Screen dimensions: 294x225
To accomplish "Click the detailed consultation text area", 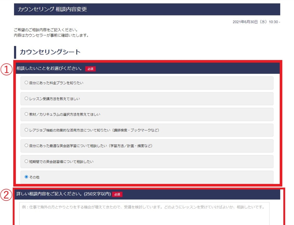I will [144, 214].
